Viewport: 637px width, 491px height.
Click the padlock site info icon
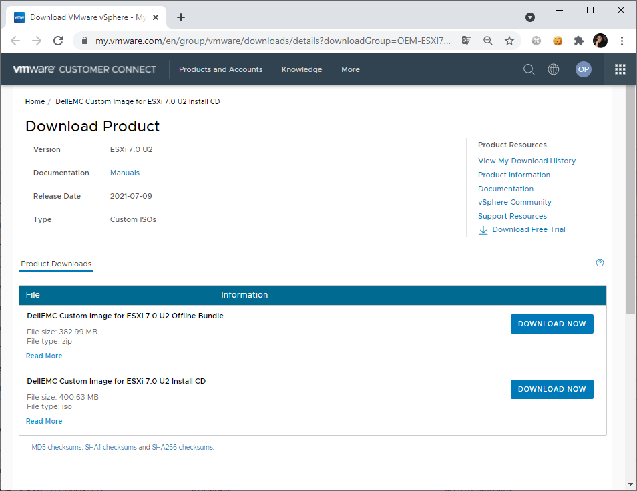pyautogui.click(x=85, y=41)
